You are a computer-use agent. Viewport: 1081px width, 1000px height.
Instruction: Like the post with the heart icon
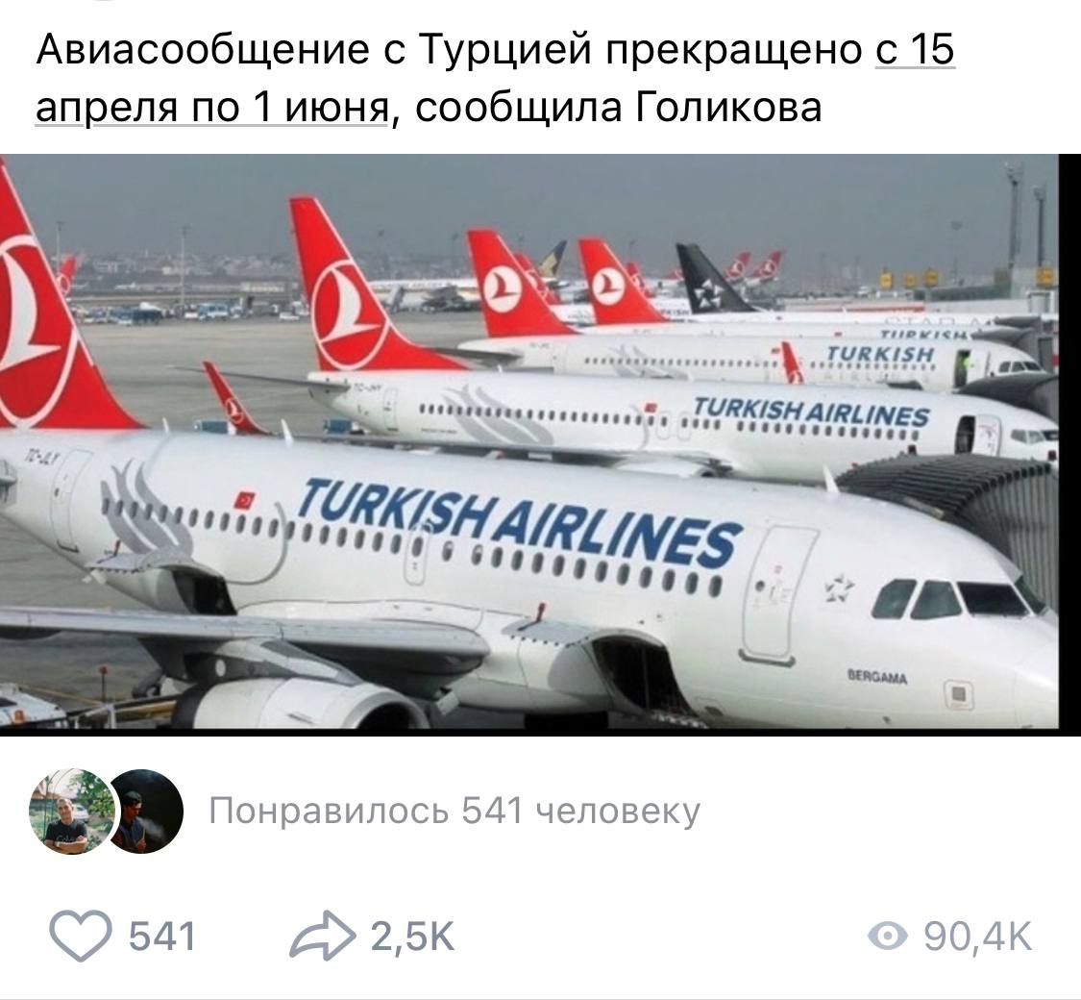[80, 936]
